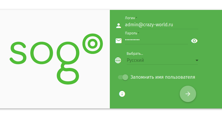Show password with the eye icon

pyautogui.click(x=194, y=41)
